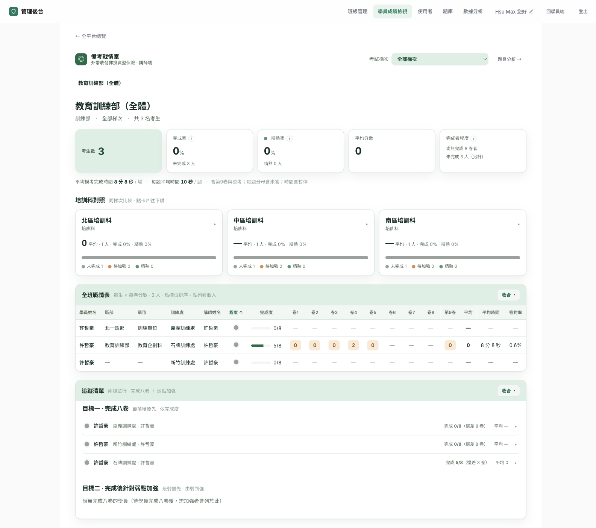Click status dot for 嘉義訓練處 tracking item

pyautogui.click(x=87, y=426)
